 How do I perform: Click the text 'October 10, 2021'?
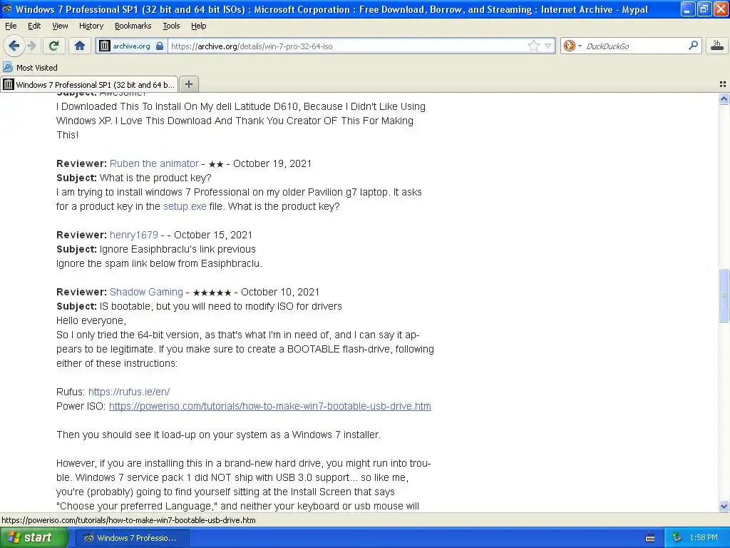click(x=280, y=292)
